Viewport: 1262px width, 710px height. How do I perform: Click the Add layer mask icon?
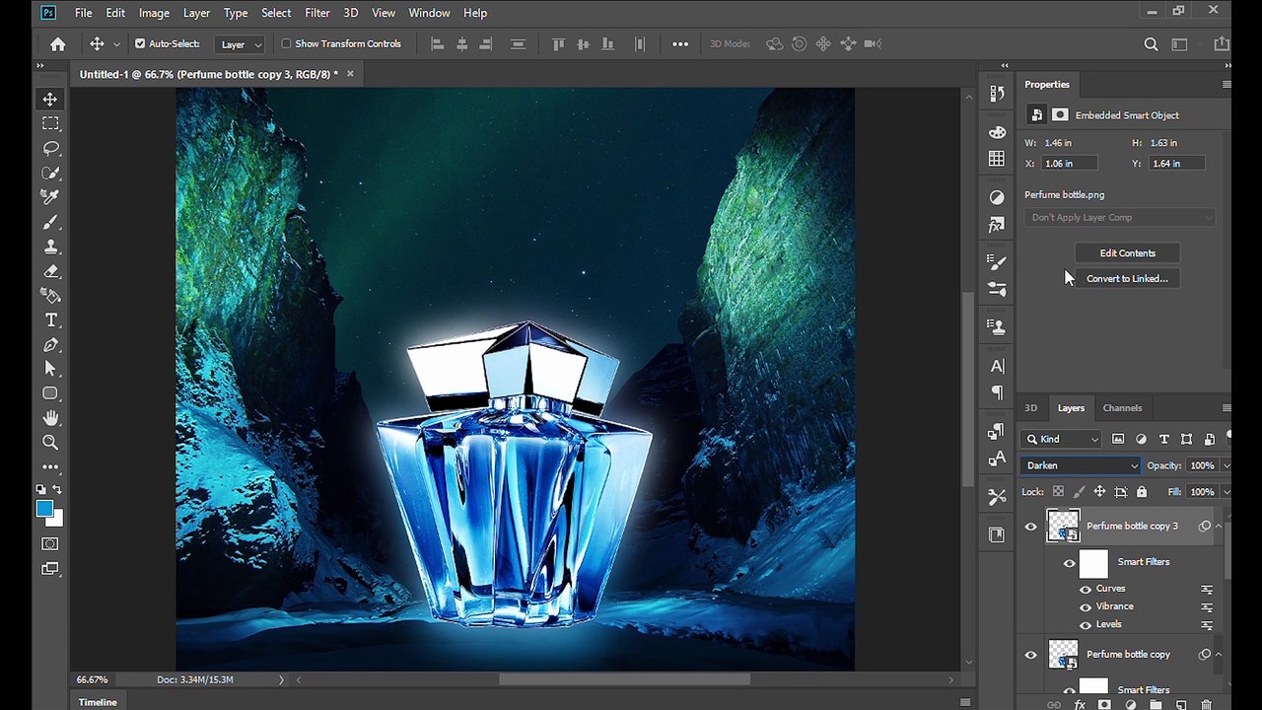coord(1104,705)
